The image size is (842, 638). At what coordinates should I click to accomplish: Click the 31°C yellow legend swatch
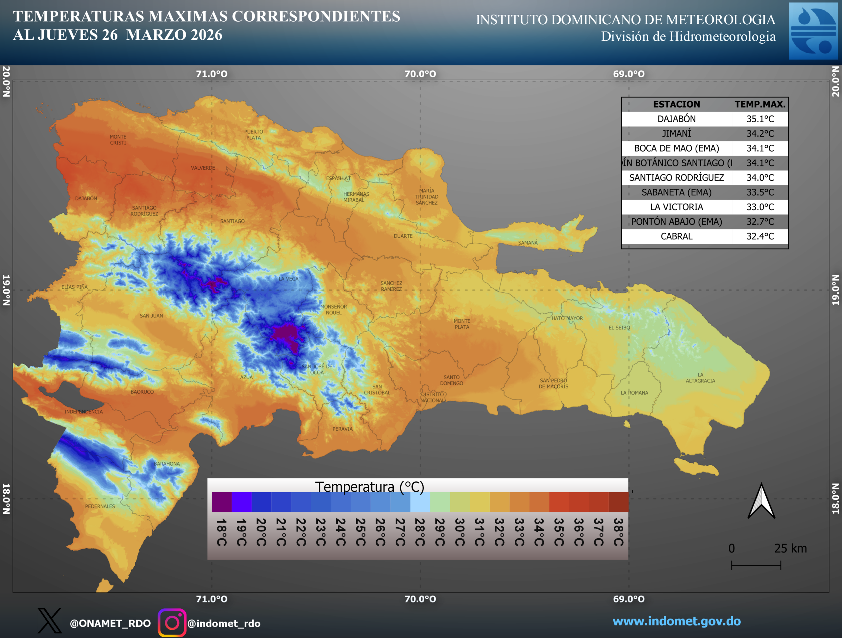click(x=479, y=502)
